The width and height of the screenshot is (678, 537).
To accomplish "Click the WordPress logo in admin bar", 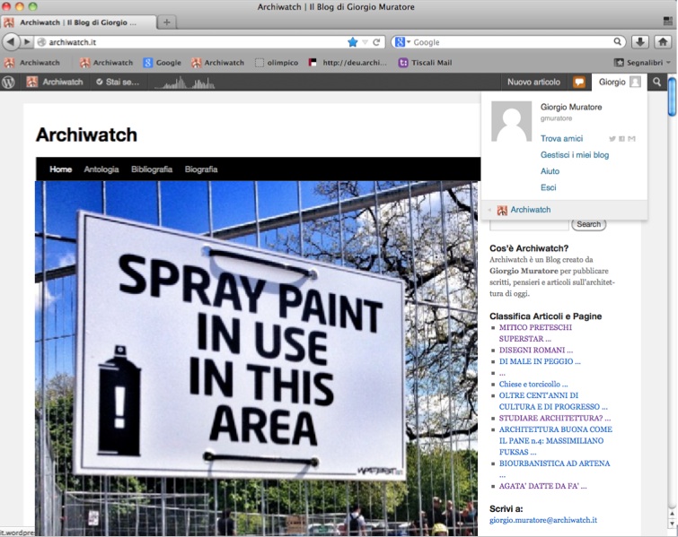I will (x=9, y=82).
